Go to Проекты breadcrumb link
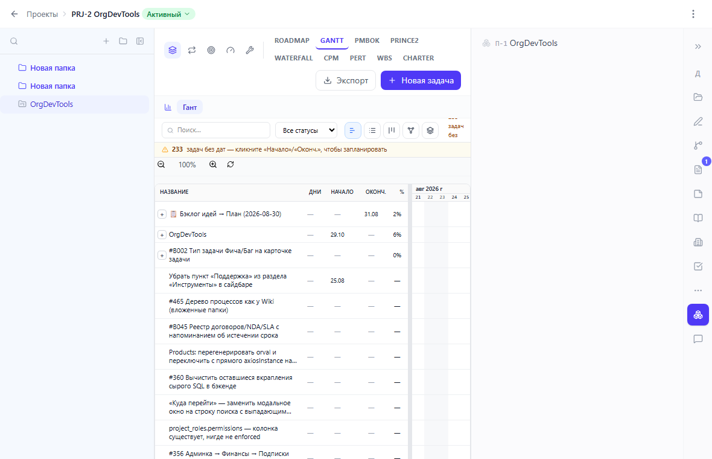This screenshot has height=459, width=712. 42,14
